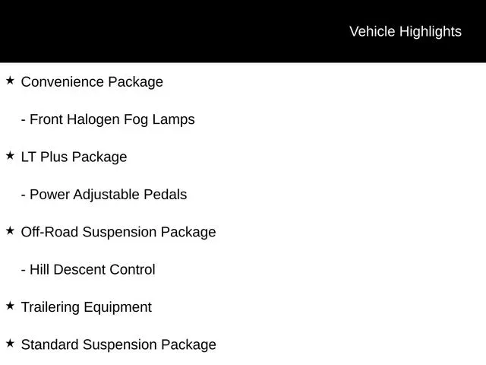
Task: Click the dash before Power Adjustable
Action: pos(24,195)
